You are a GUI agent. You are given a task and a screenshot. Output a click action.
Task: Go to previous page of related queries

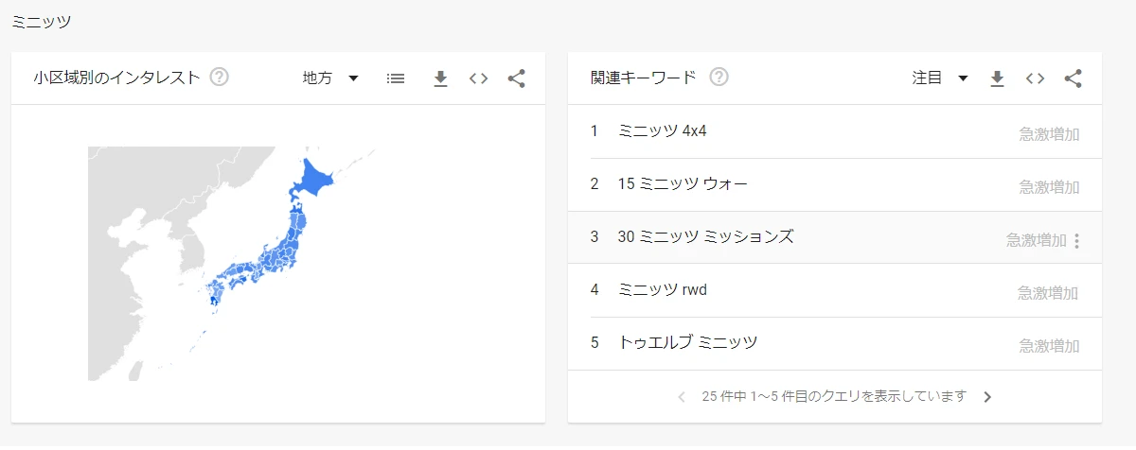coord(682,397)
